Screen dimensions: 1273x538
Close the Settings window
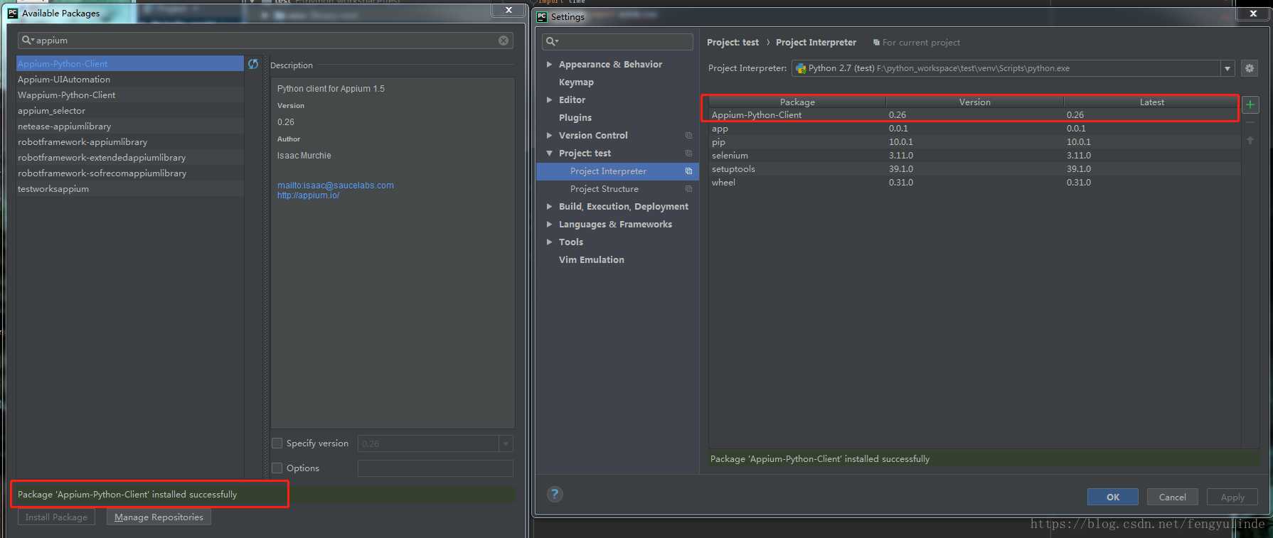pyautogui.click(x=1253, y=14)
